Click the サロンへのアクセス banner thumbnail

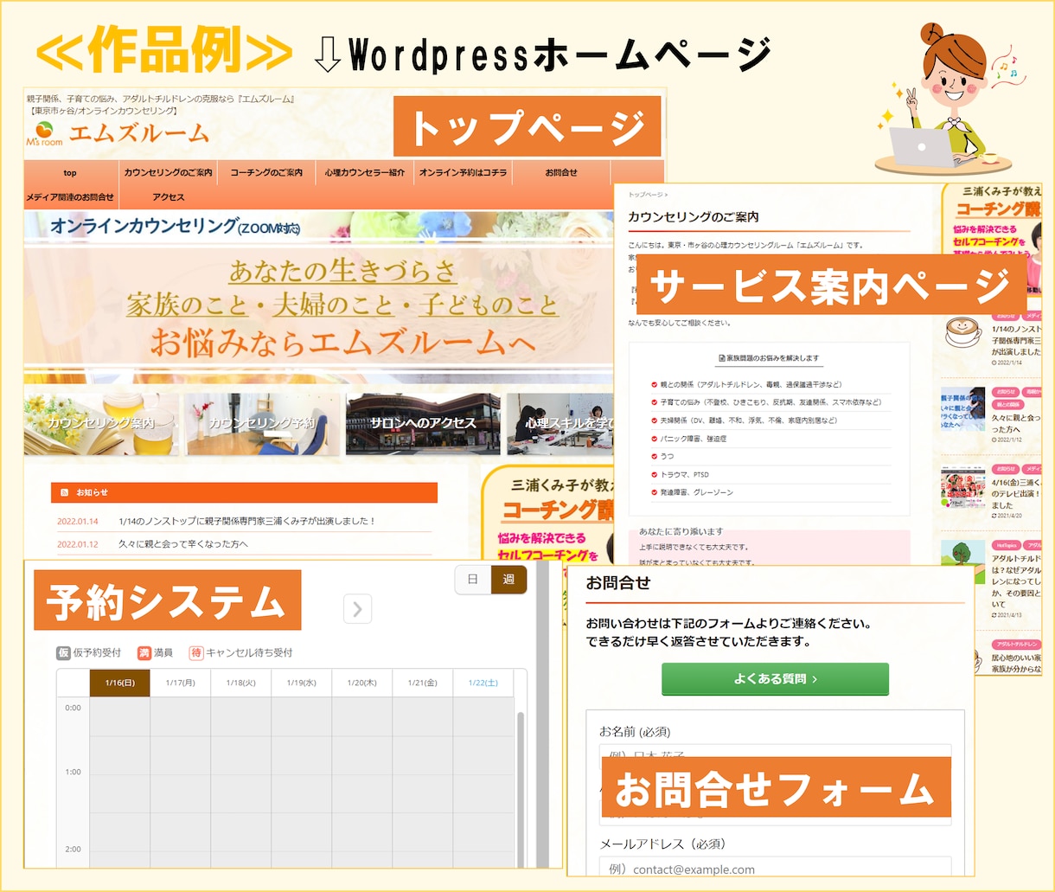[423, 424]
